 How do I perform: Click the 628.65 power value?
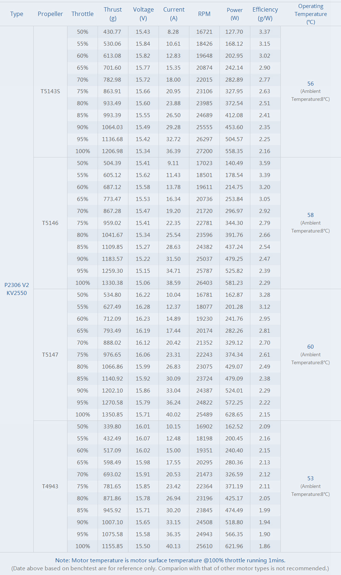[x=234, y=415]
